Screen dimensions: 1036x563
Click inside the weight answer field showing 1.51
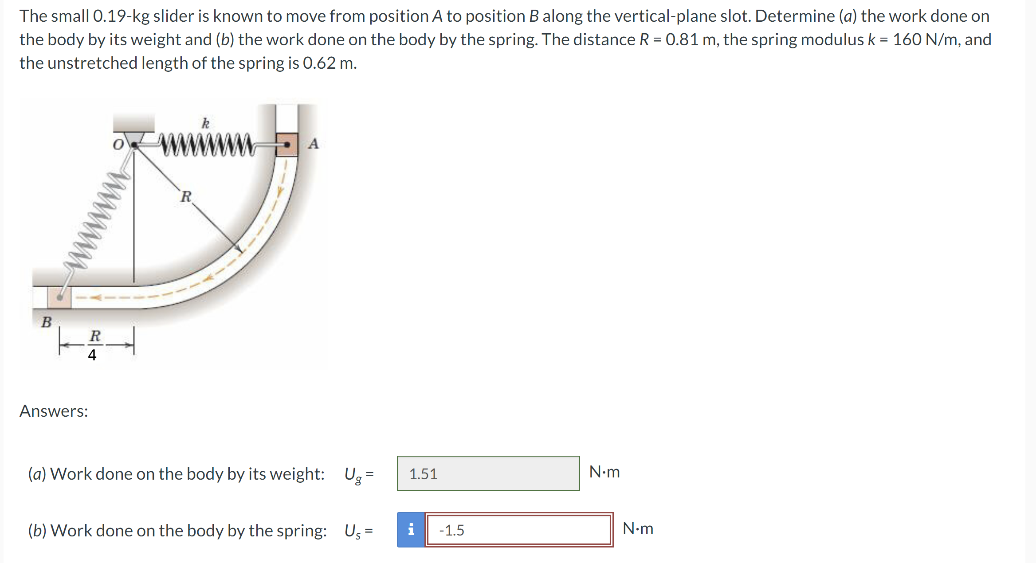488,473
